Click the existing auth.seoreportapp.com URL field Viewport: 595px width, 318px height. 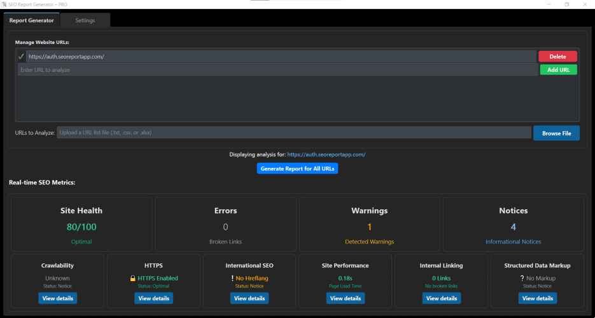281,57
